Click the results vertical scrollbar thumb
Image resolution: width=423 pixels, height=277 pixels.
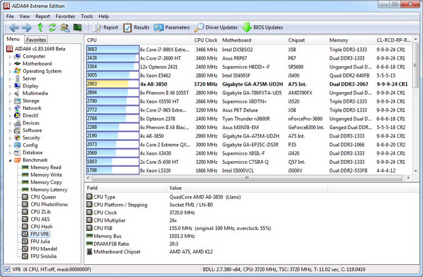[415, 65]
